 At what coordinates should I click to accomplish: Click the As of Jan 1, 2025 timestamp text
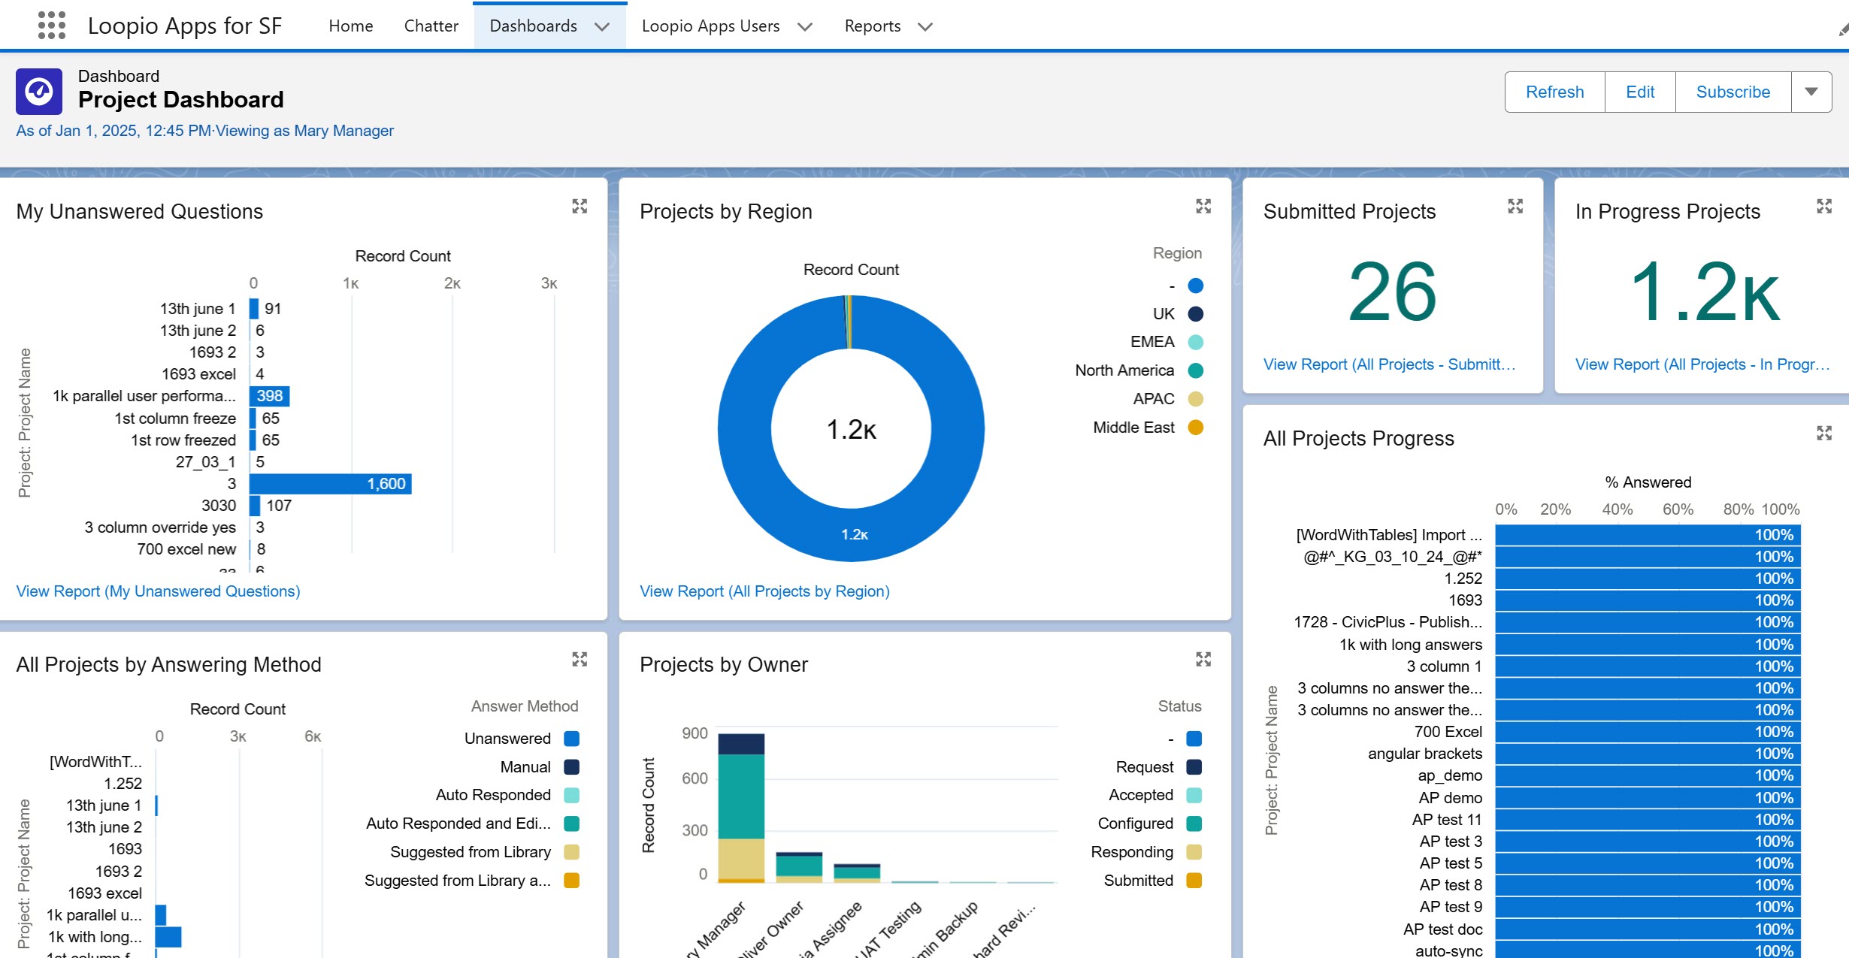coord(113,131)
